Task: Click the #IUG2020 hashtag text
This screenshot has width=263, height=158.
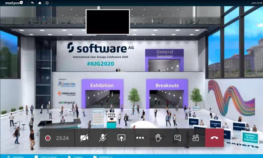Action: pos(101,64)
